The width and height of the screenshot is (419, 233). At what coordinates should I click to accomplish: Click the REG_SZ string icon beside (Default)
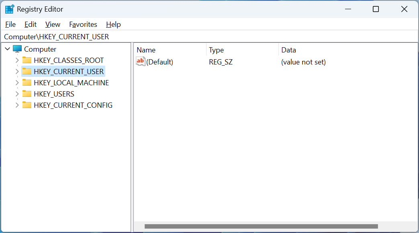(140, 61)
